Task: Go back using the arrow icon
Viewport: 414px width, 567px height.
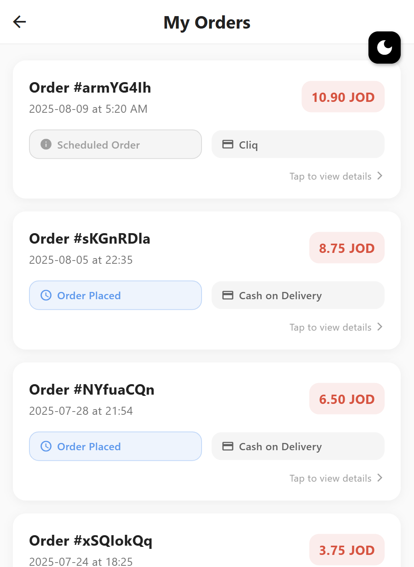Action: click(19, 22)
